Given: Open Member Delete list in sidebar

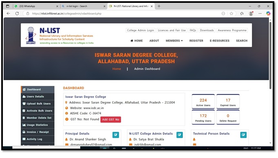Looking at the screenshot, I should click(38, 118).
